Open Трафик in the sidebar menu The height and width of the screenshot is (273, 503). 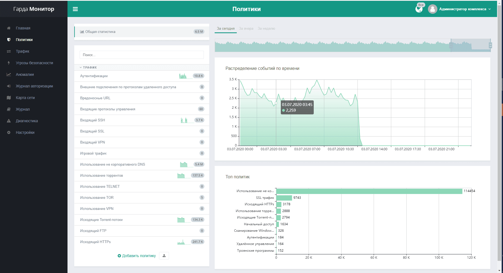(x=22, y=51)
